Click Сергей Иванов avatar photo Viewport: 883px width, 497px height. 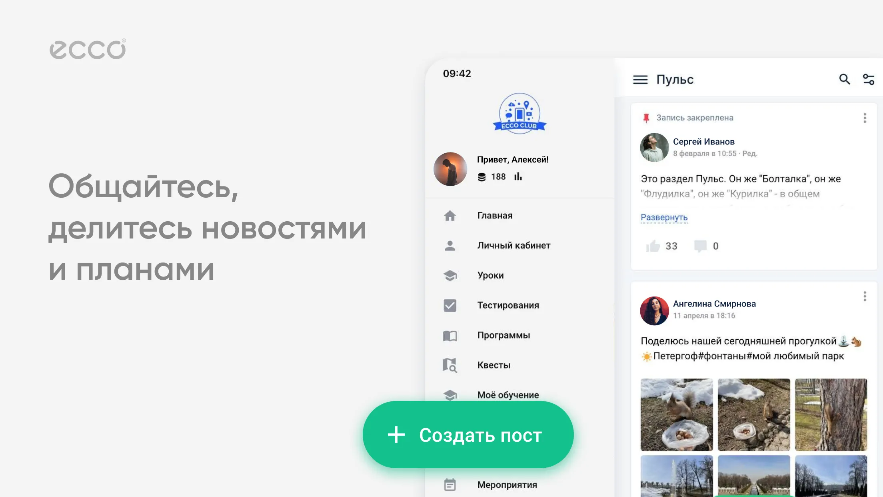[654, 147]
